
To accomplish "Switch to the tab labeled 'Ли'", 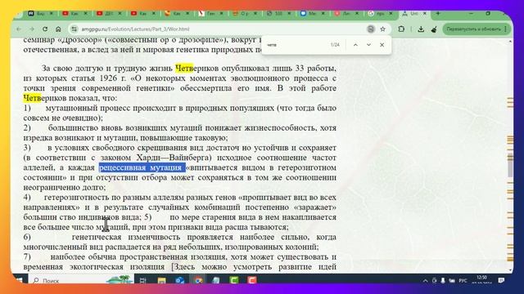I will coord(346,14).
